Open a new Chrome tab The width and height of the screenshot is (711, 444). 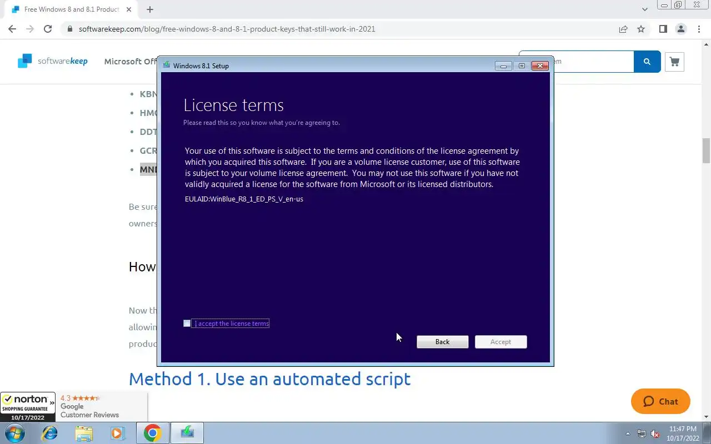(150, 9)
